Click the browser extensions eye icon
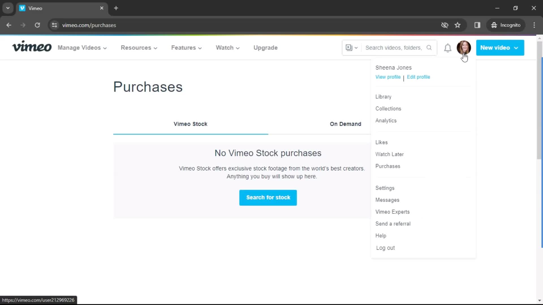The image size is (543, 305). point(444,25)
